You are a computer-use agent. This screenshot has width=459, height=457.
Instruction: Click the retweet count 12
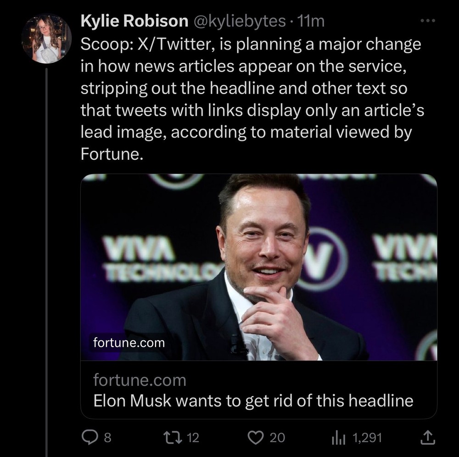(193, 438)
